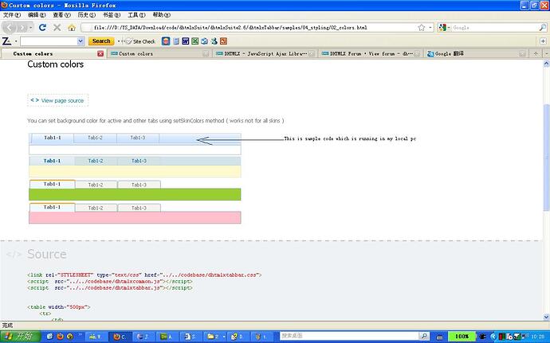Switch to the folders taskbar group button
This screenshot has width=550, height=343.
[214, 337]
